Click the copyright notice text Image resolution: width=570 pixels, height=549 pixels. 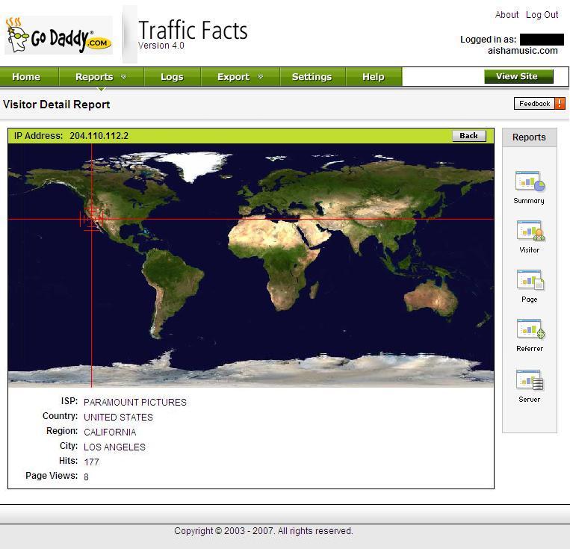(x=264, y=531)
